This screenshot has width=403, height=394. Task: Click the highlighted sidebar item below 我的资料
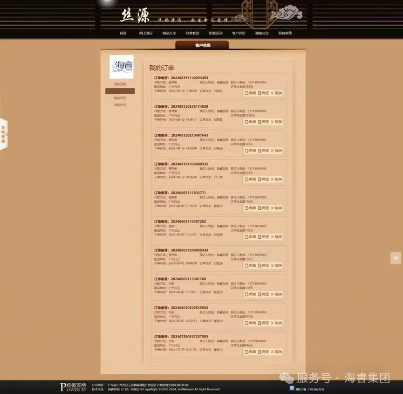coord(120,91)
